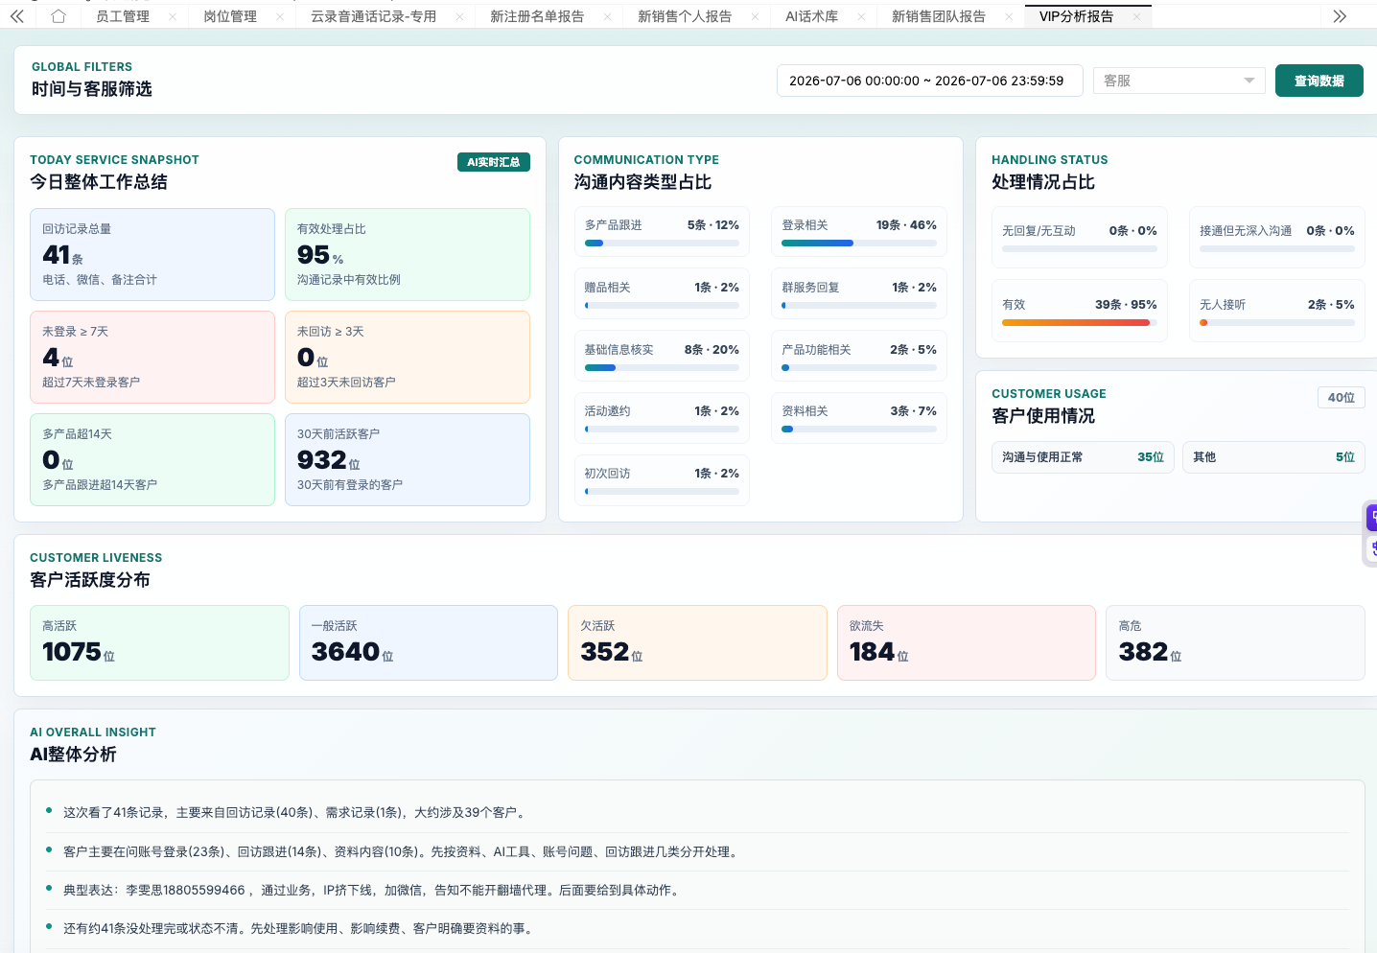1377x953 pixels.
Task: Close the 岗位管理 tab
Action: 280,16
